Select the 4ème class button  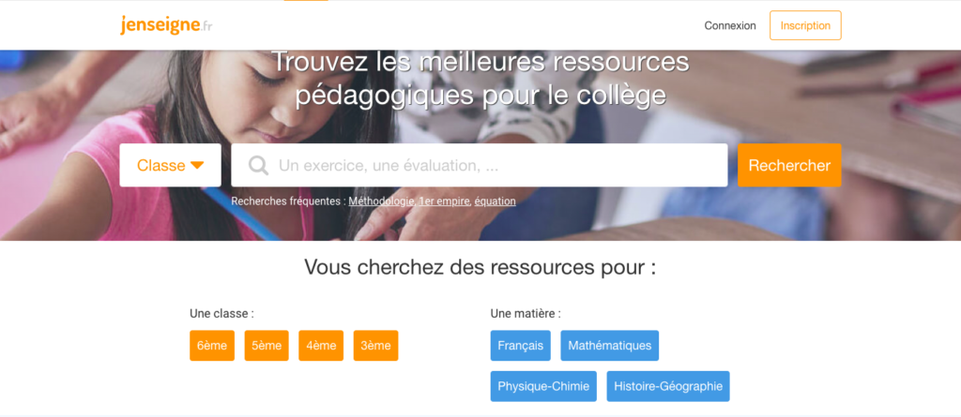(x=321, y=346)
